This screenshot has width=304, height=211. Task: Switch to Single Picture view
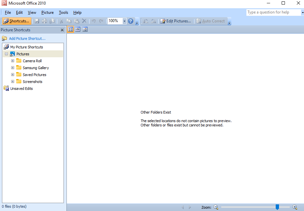(x=85, y=29)
